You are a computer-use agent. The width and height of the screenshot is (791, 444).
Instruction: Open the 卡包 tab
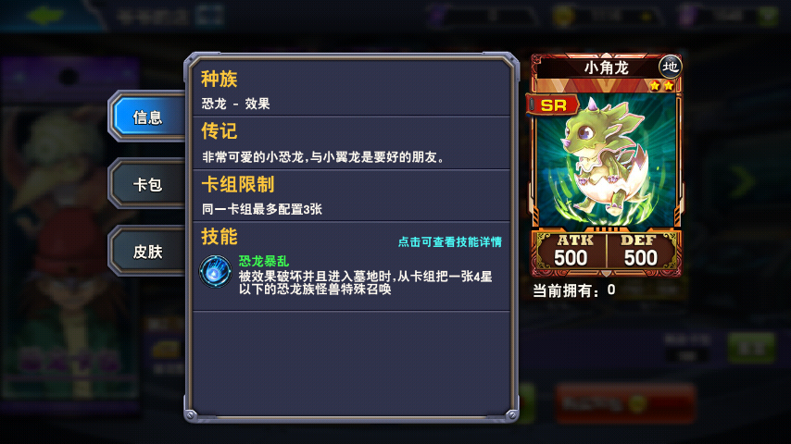pos(147,184)
